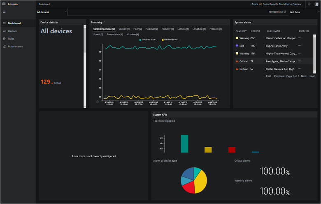The image size is (321, 204).
Task: Collapse the hamburger navigation menu
Action: tap(4, 12)
